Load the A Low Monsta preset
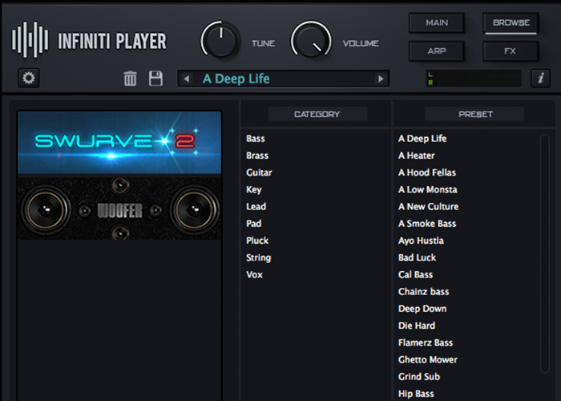The height and width of the screenshot is (401, 561). (427, 190)
